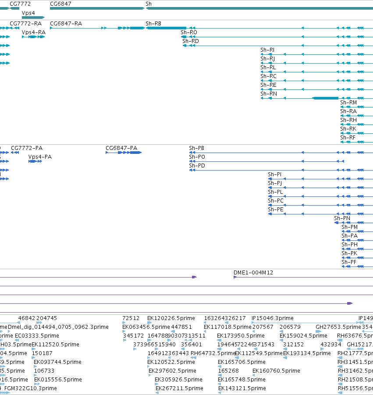This screenshot has width=373, height=395.
Task: Select transcript Vps4-RA label
Action: coord(34,32)
